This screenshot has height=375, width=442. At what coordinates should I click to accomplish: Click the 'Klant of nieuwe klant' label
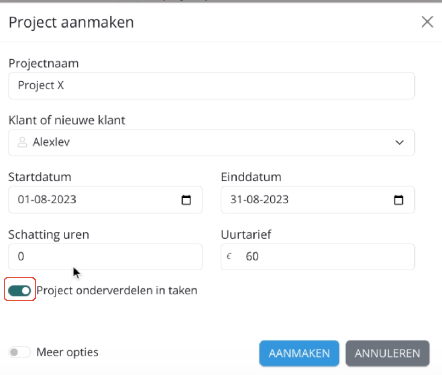67,120
